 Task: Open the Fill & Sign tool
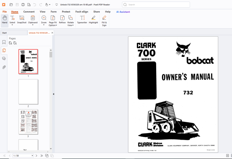[104, 21]
